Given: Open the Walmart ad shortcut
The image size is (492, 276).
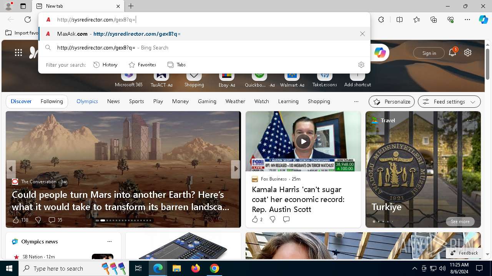Looking at the screenshot, I should coord(292,79).
